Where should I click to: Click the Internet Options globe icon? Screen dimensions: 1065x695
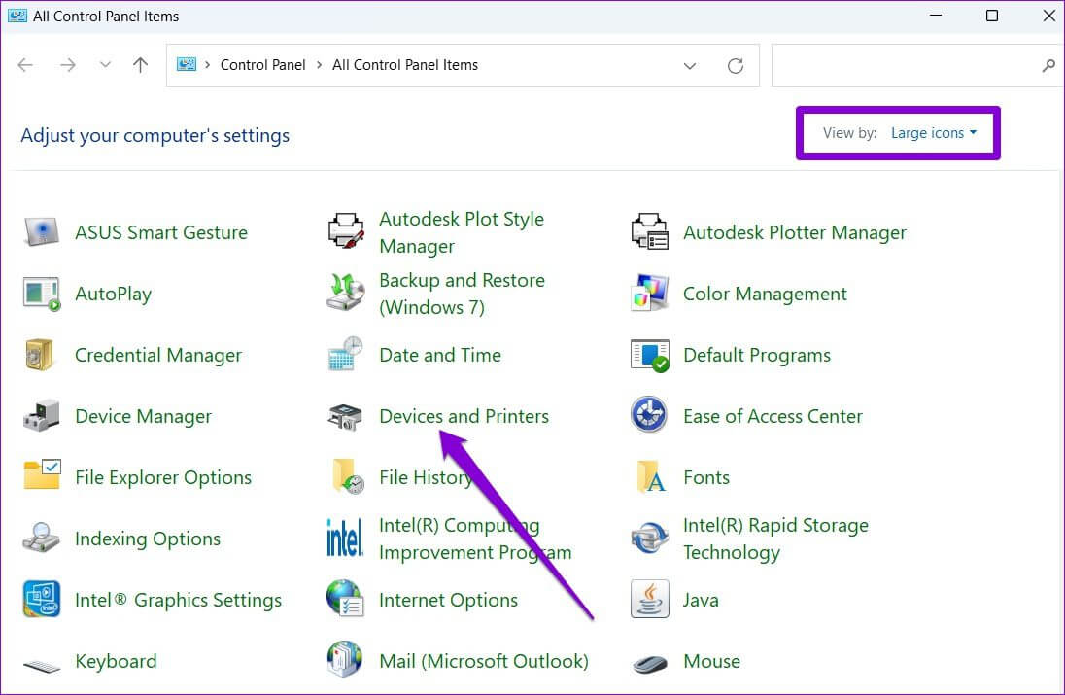[345, 599]
